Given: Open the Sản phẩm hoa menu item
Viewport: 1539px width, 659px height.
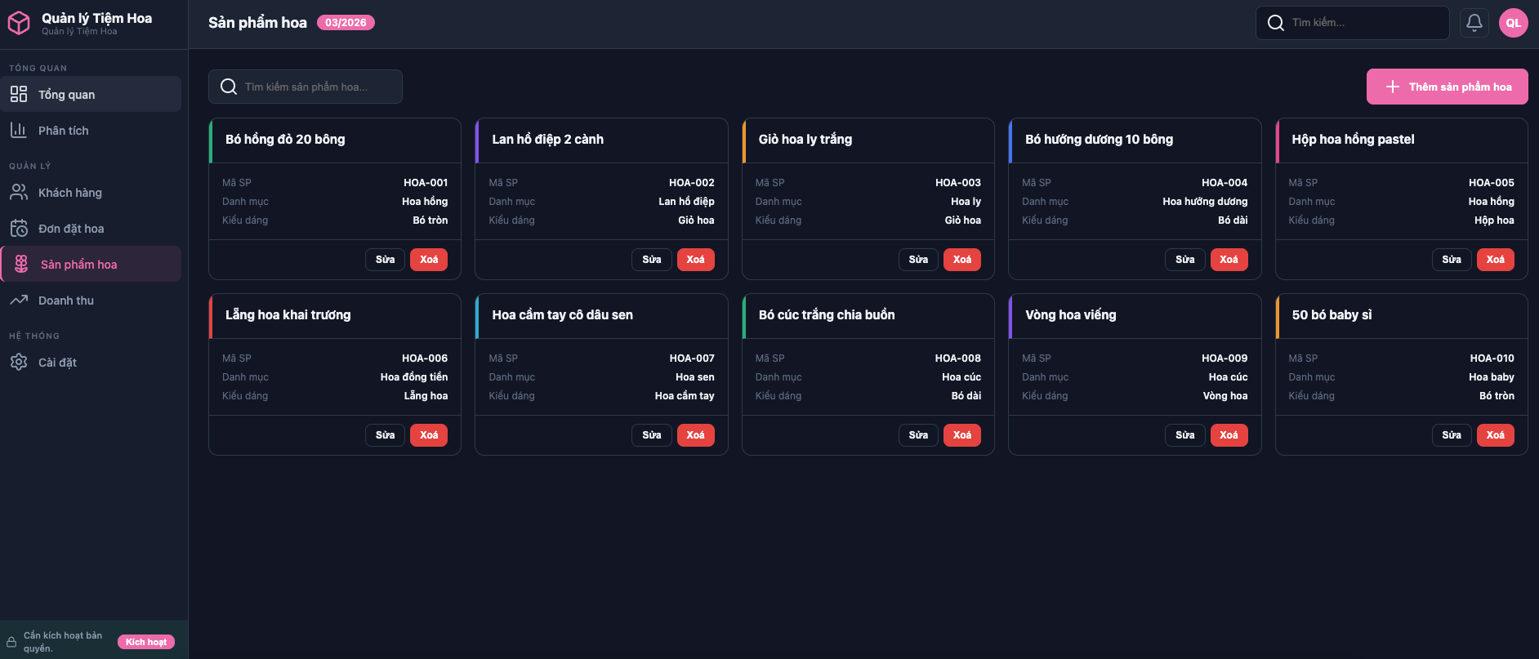Looking at the screenshot, I should click(x=78, y=265).
